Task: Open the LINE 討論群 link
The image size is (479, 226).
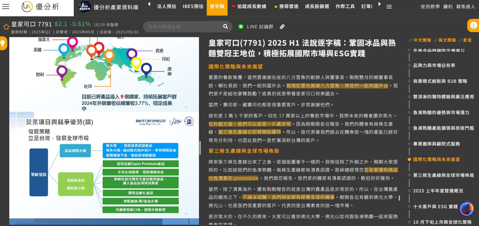Action: click(x=256, y=27)
